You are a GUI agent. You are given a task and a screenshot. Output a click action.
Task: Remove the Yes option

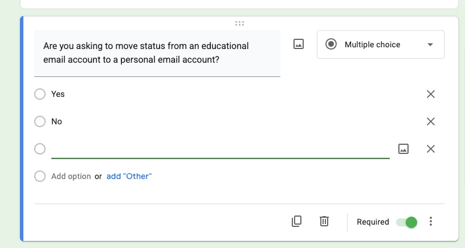click(431, 94)
